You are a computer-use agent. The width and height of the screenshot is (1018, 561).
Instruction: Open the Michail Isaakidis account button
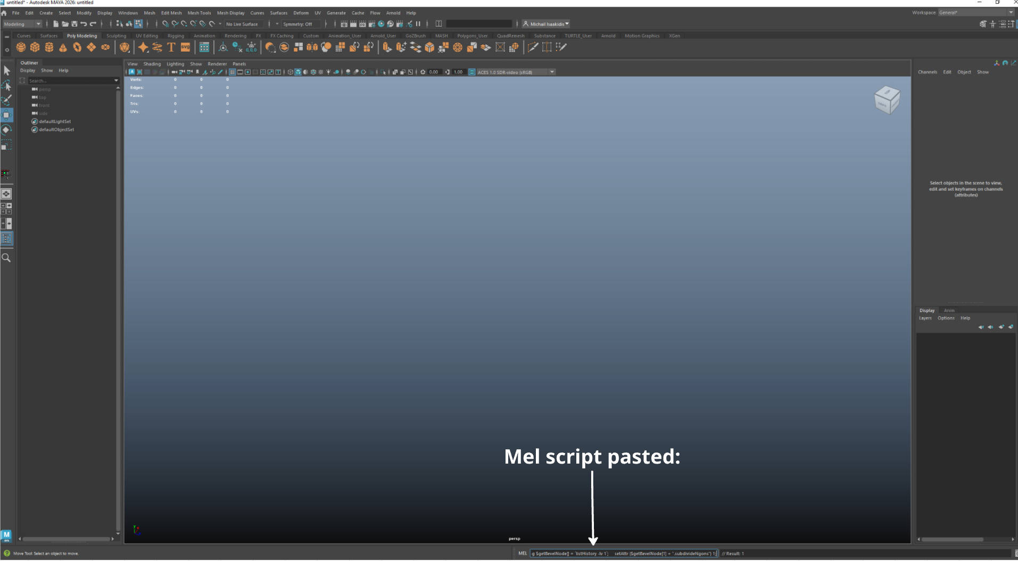click(546, 24)
